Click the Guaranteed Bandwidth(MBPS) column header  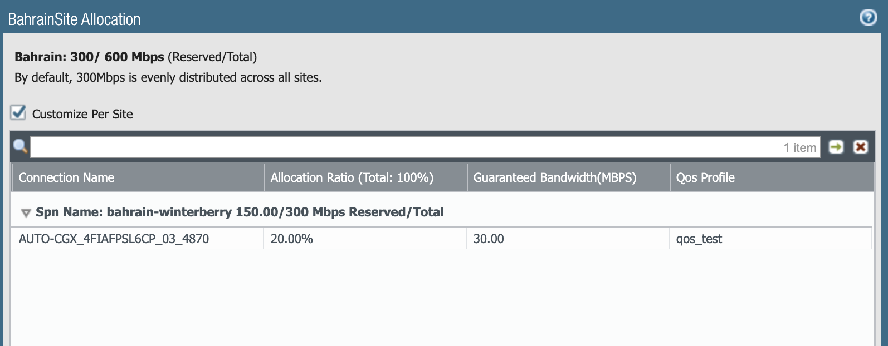click(x=554, y=177)
